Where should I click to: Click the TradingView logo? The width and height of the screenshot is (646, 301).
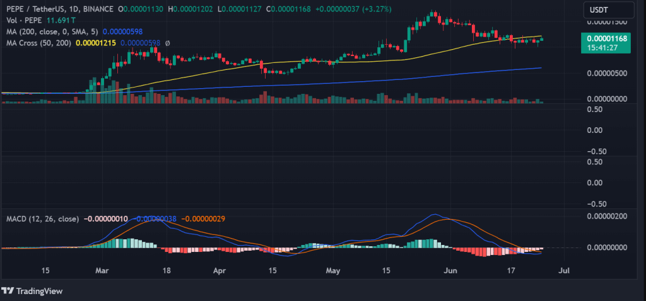pos(32,291)
